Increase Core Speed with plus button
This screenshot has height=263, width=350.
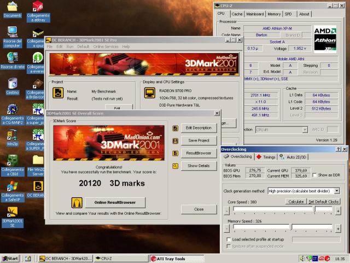point(338,211)
